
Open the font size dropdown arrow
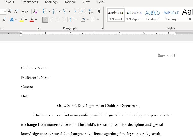[5, 12]
